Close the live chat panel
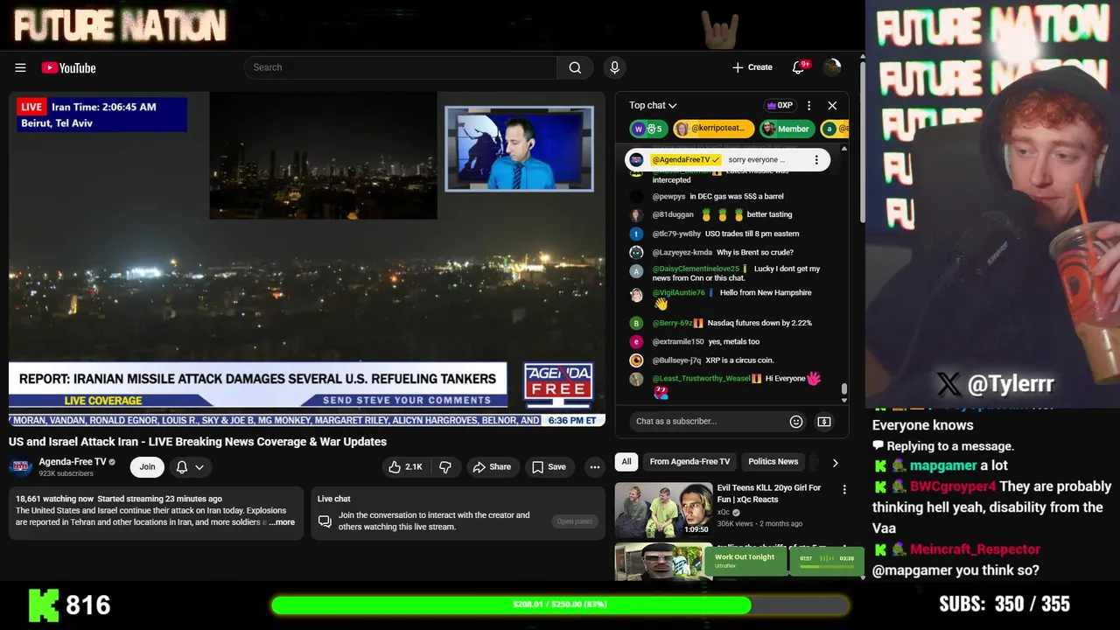Viewport: 1120px width, 630px height. (x=832, y=105)
